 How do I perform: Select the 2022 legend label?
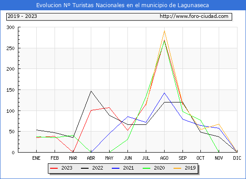point(98,168)
